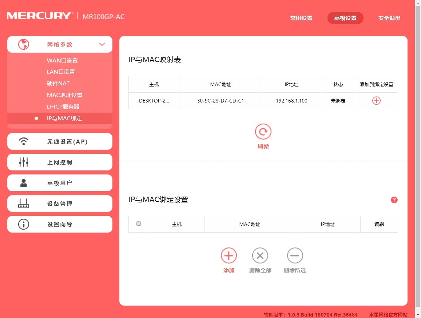Open WAN口设置 submenu item

pyautogui.click(x=62, y=61)
